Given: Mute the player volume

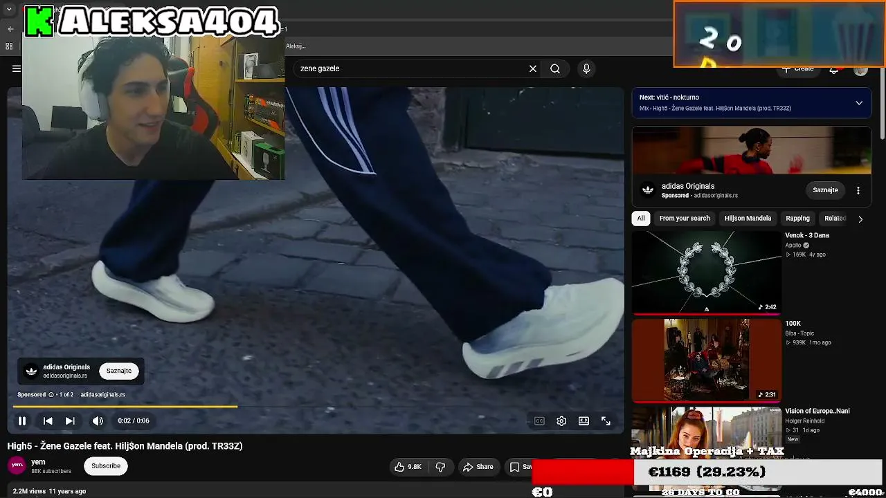Looking at the screenshot, I should point(98,421).
